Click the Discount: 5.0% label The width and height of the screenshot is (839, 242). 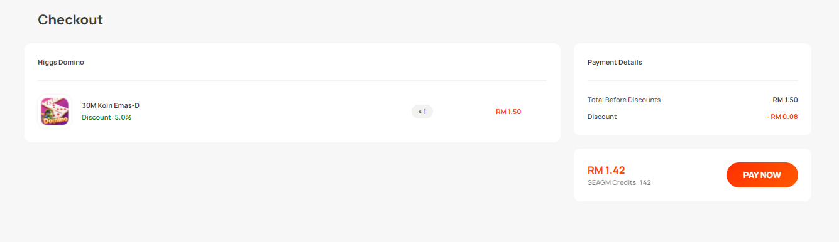[x=107, y=117]
